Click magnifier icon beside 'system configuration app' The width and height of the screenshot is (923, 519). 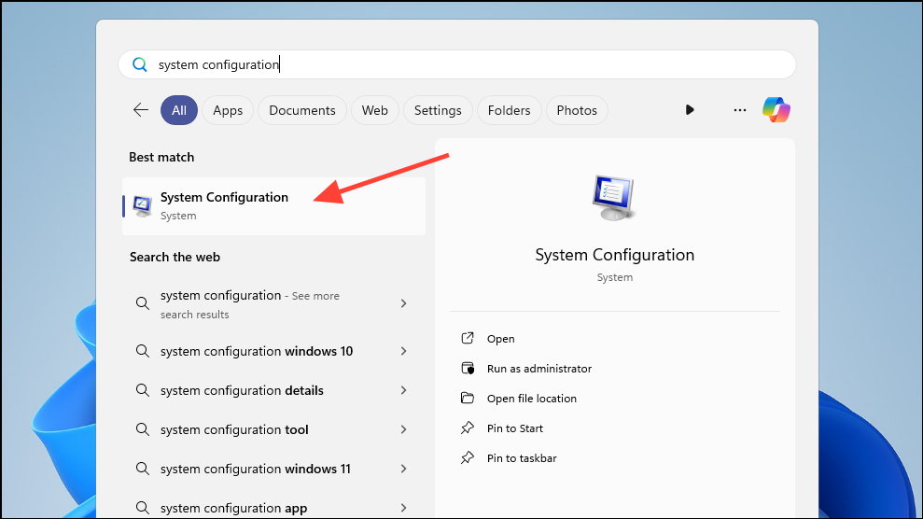(143, 508)
